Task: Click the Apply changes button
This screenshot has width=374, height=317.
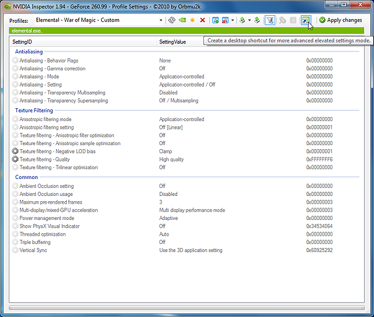Action: (341, 20)
